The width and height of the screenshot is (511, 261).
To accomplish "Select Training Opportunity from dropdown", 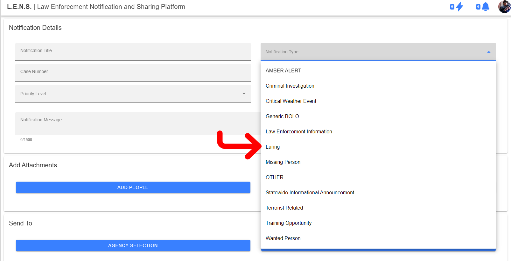I will coord(289,223).
